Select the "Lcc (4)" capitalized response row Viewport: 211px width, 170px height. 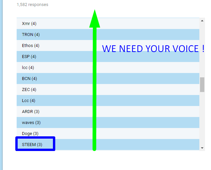pos(108,101)
